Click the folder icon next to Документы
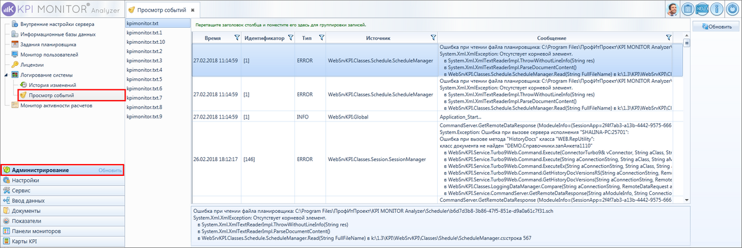Screen dimensions: 742x248 (6, 210)
